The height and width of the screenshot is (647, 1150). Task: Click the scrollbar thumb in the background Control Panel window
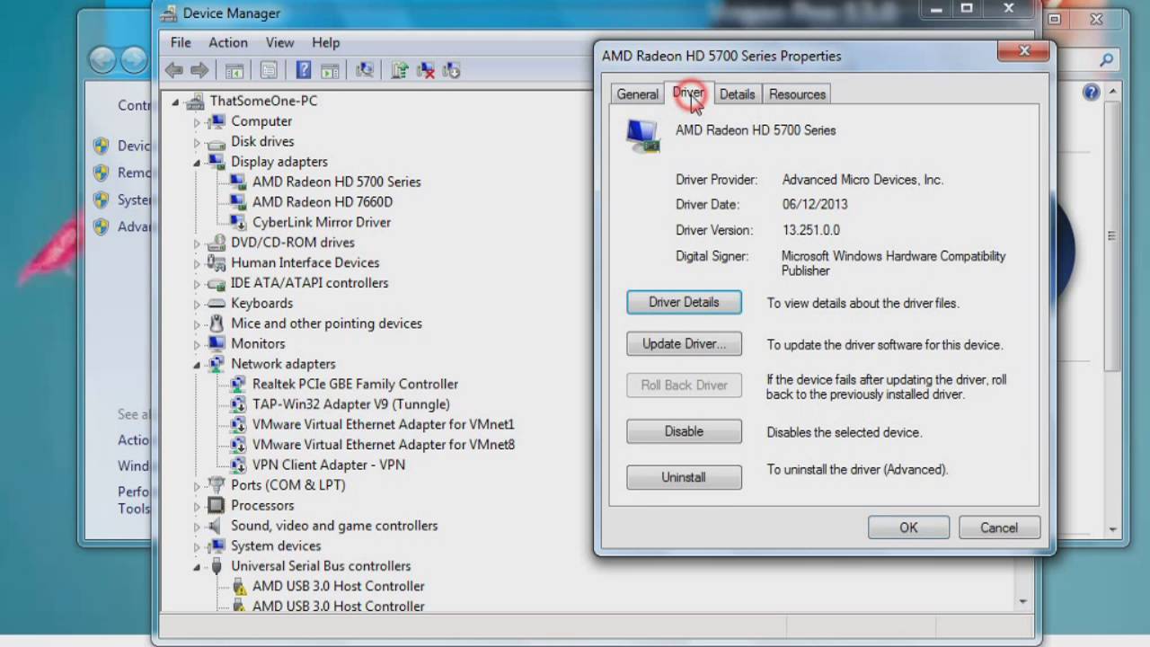click(x=1111, y=236)
